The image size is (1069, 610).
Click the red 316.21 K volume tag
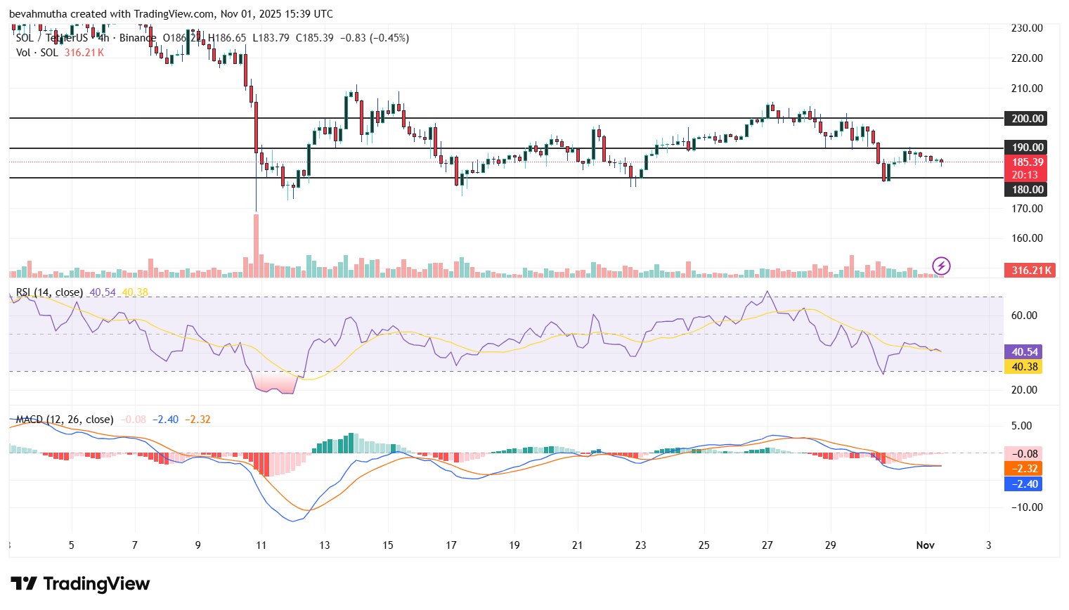1031,270
